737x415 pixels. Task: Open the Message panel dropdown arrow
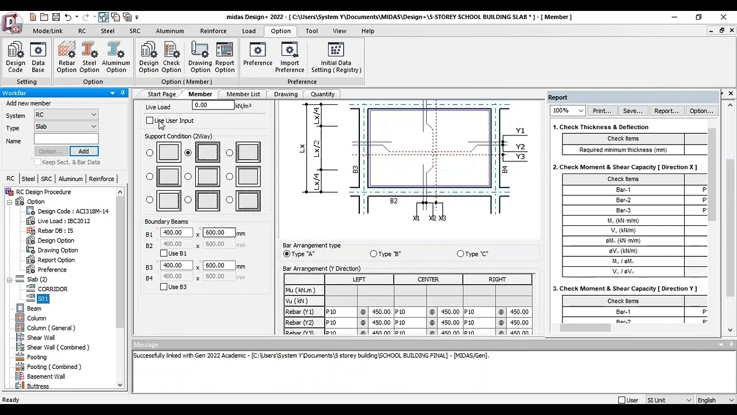pyautogui.click(x=721, y=345)
